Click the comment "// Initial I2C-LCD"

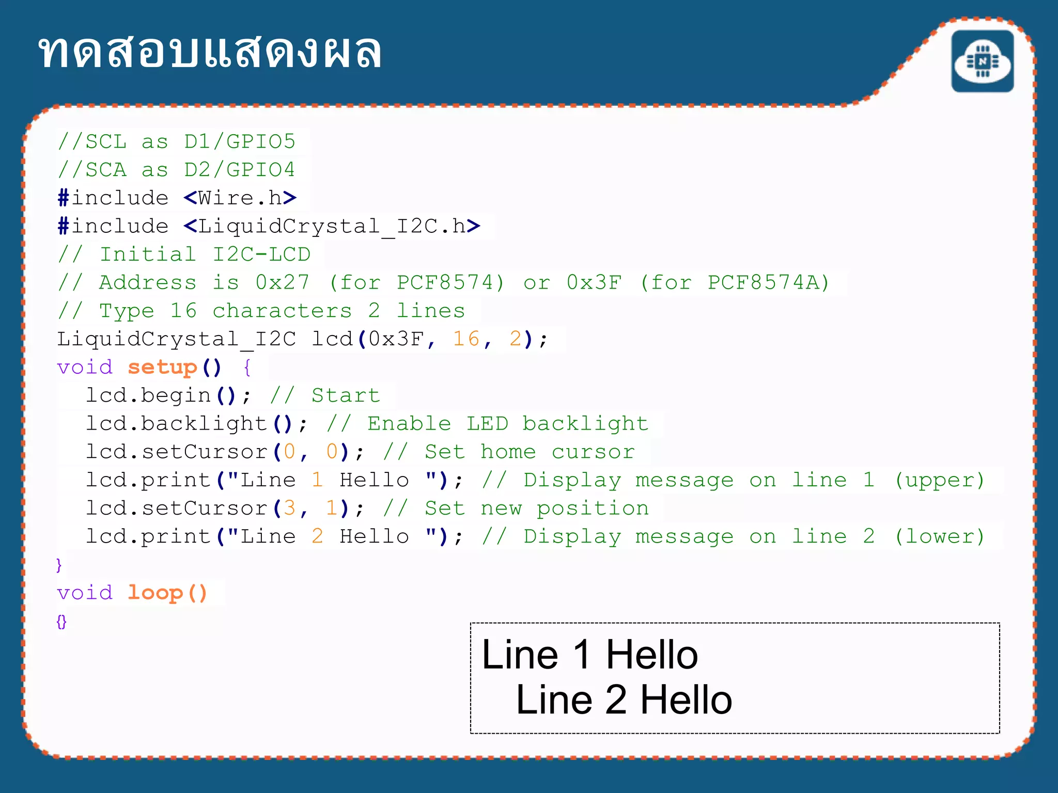coord(184,254)
